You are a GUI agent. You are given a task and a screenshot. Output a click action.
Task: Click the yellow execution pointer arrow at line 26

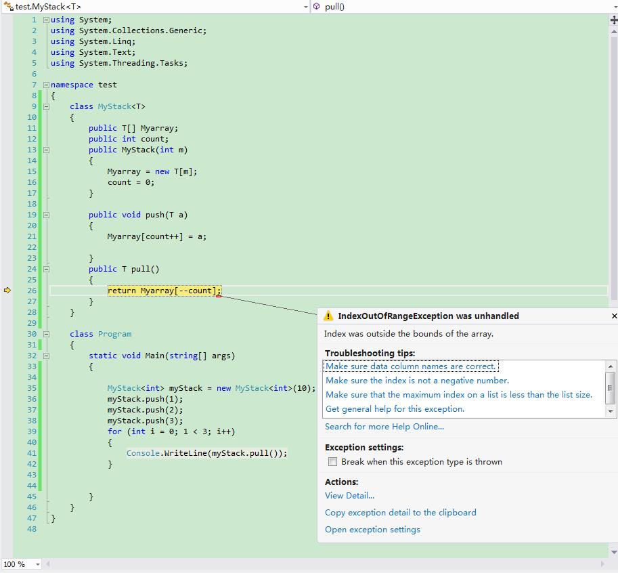click(x=7, y=291)
